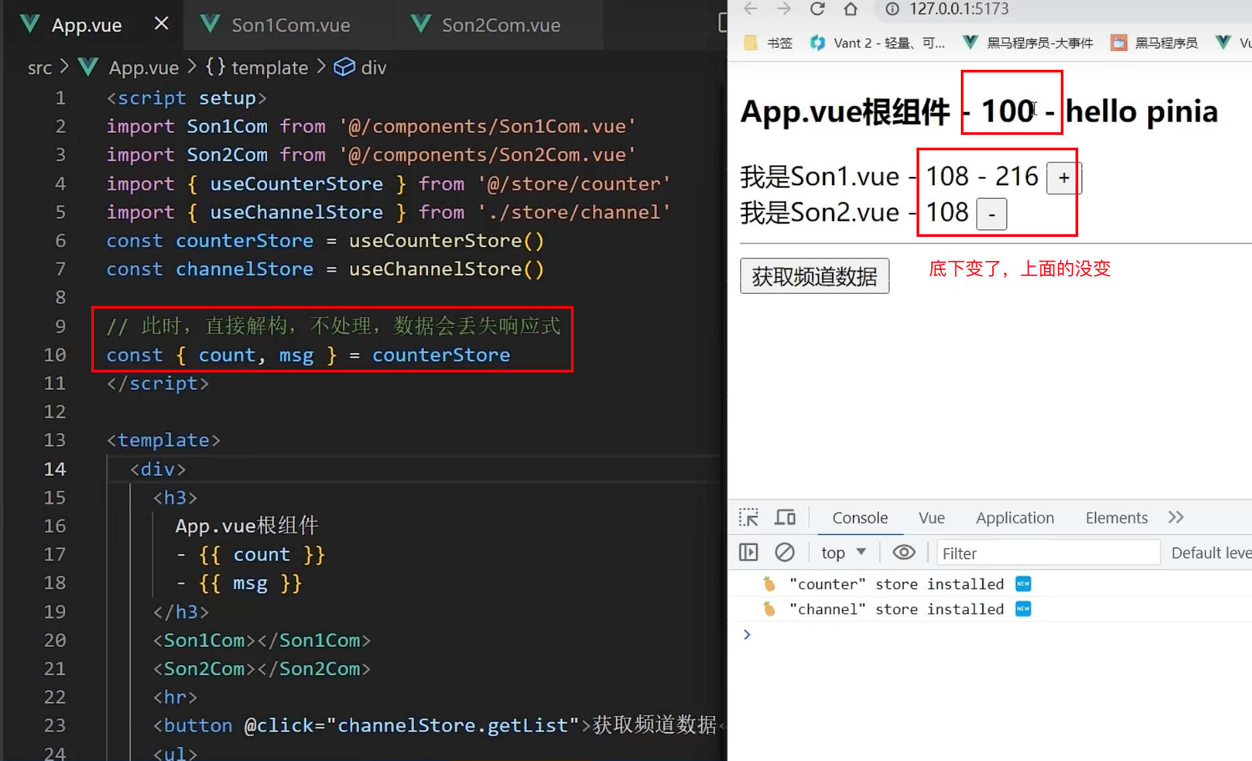Image resolution: width=1252 pixels, height=761 pixels.
Task: Click the pineapple icon of counter store log
Action: (x=769, y=584)
